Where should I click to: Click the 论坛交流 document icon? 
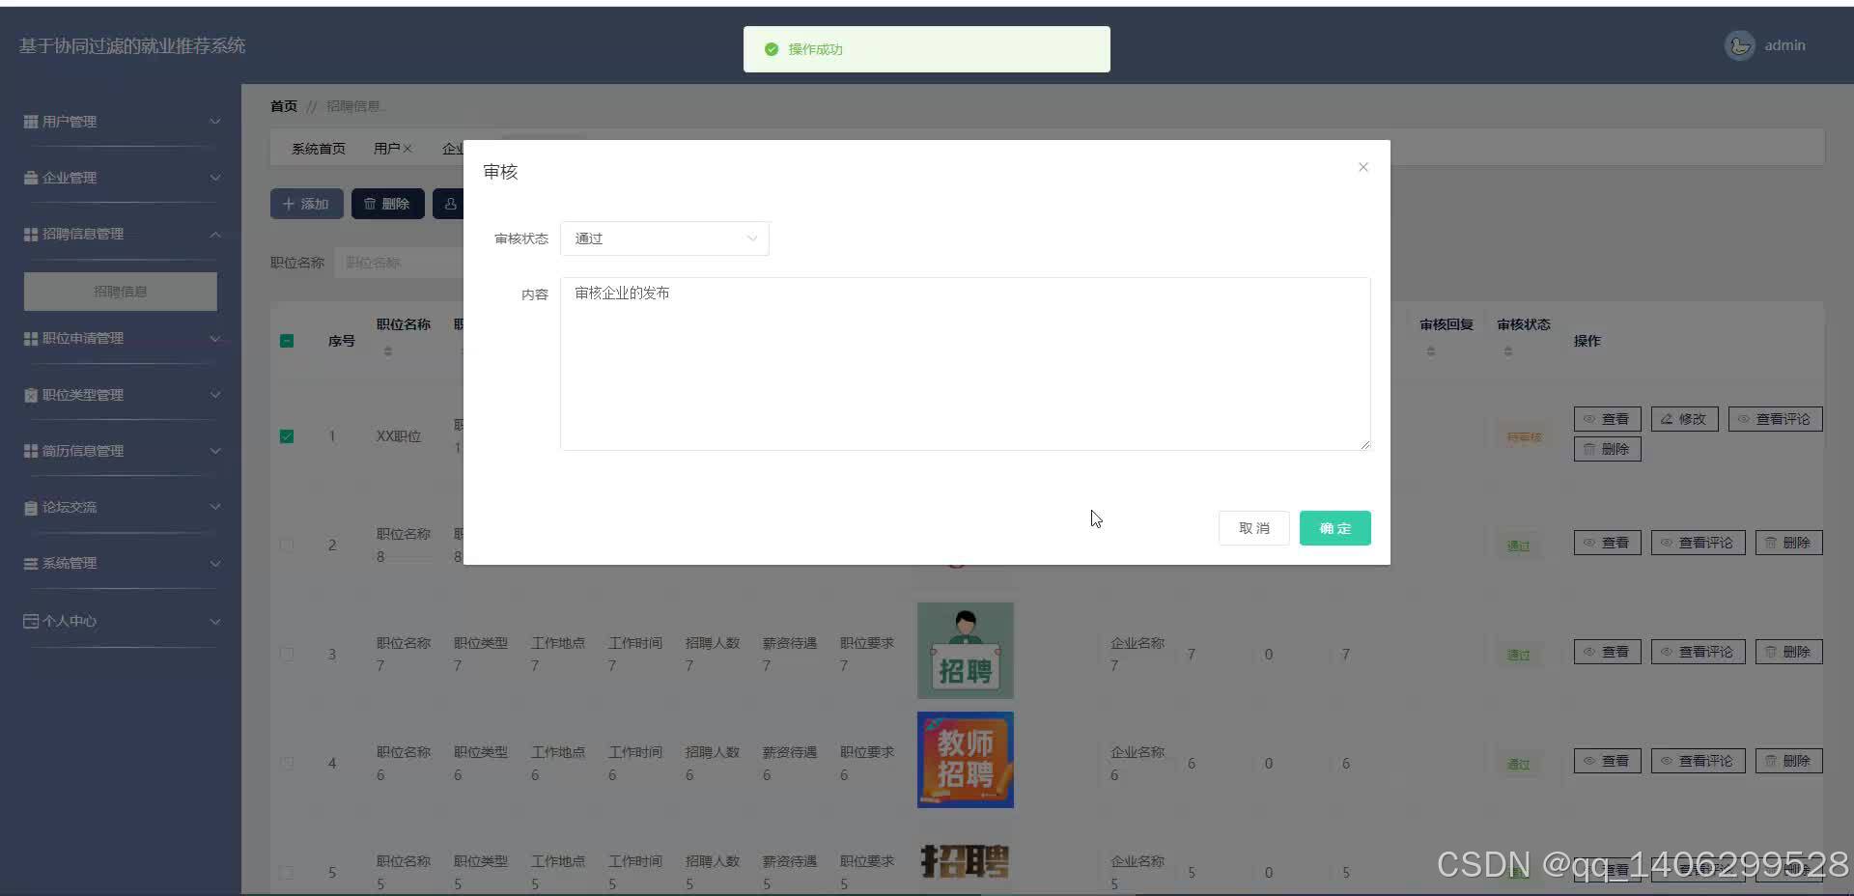click(x=31, y=507)
